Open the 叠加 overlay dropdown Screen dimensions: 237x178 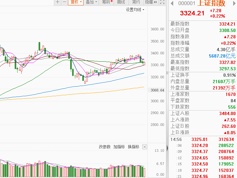click(x=91, y=2)
